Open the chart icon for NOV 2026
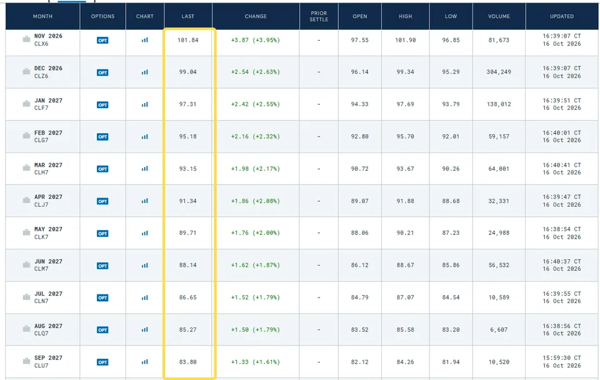The width and height of the screenshot is (600, 380). [x=144, y=40]
